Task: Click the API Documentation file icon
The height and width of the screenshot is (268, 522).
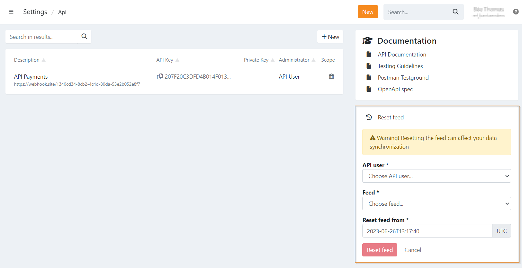Action: (369, 55)
